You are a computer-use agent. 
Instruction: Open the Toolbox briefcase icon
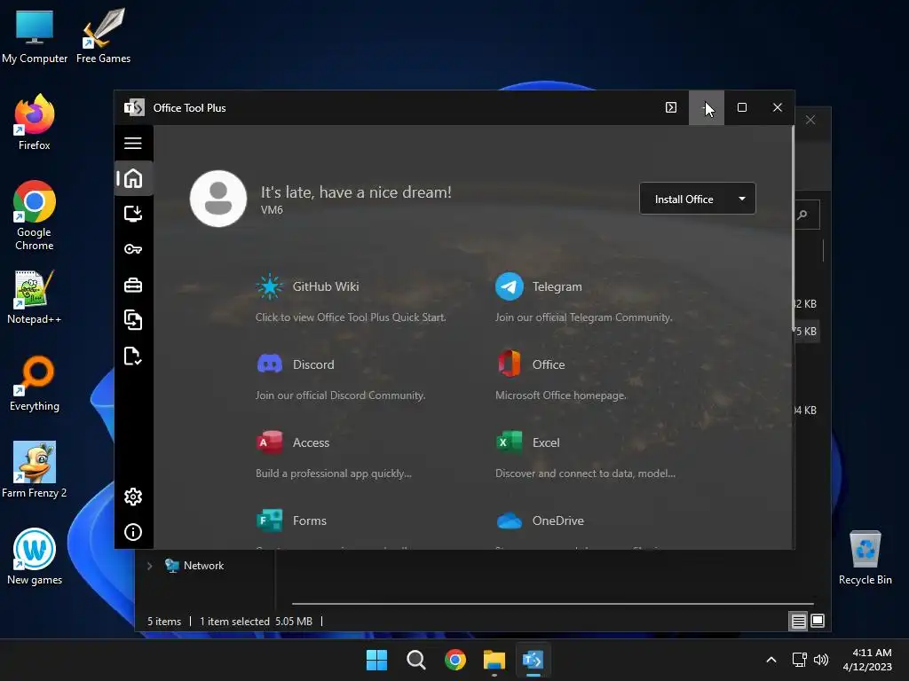coord(133,285)
